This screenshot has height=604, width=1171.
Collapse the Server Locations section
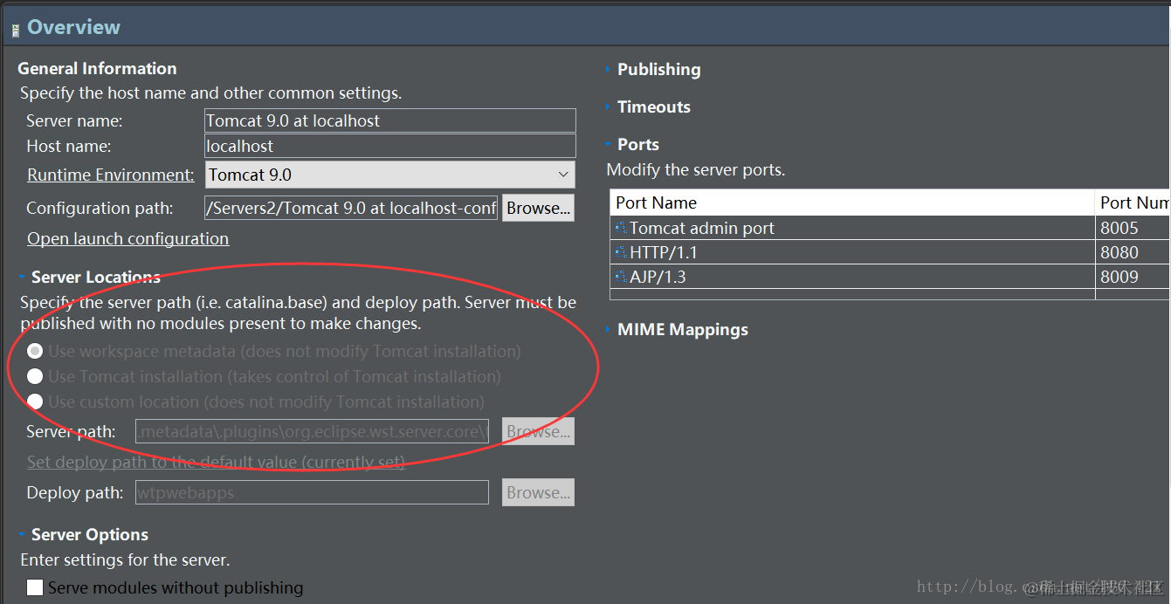22,277
